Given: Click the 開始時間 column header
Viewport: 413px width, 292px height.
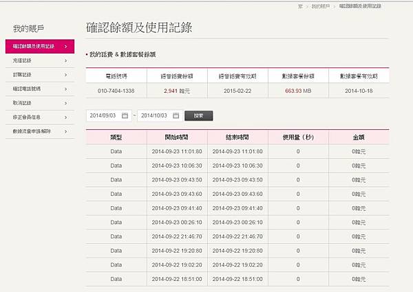Looking at the screenshot, I should pyautogui.click(x=177, y=137).
